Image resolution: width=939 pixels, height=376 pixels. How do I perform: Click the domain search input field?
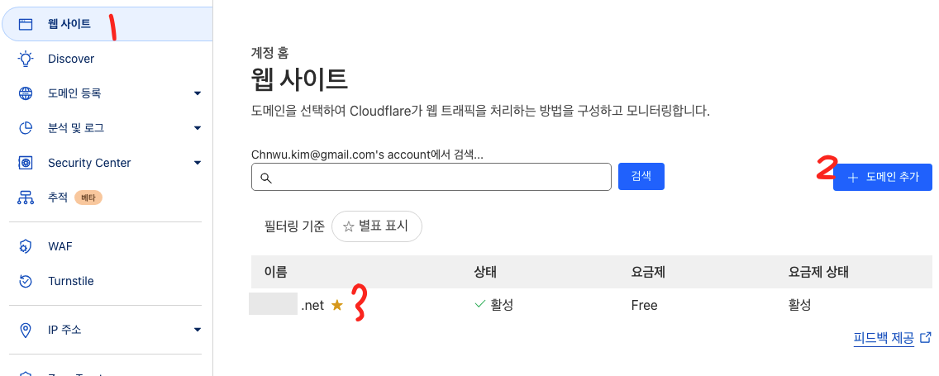tap(438, 177)
